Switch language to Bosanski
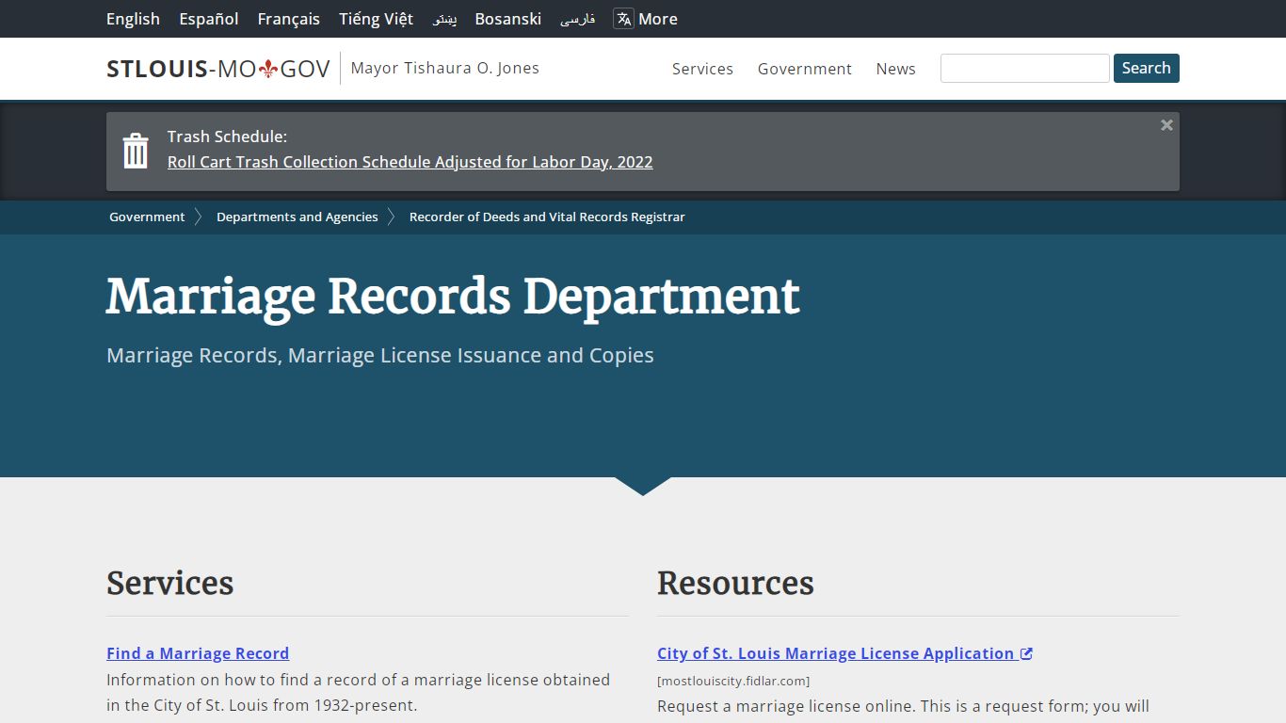 (508, 19)
